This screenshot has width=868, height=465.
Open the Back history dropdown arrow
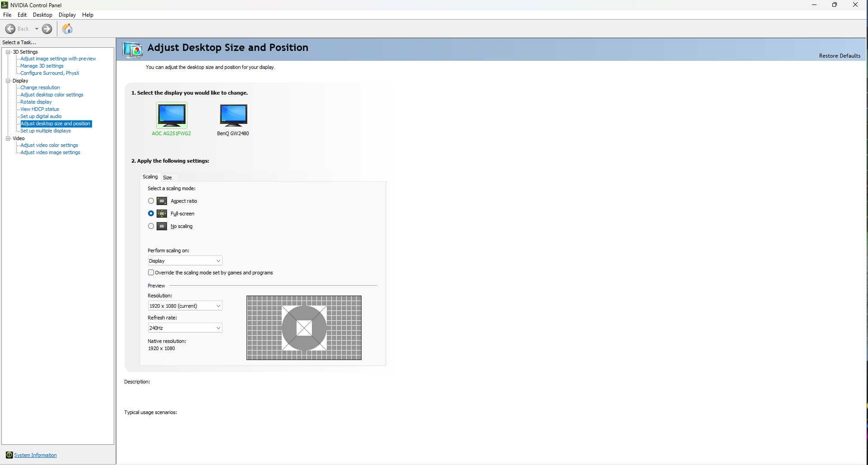[37, 29]
